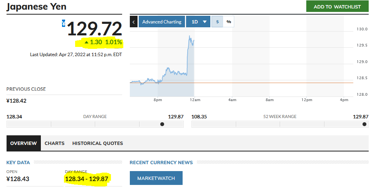
Task: Click the 1.01% change value
Action: (x=114, y=42)
